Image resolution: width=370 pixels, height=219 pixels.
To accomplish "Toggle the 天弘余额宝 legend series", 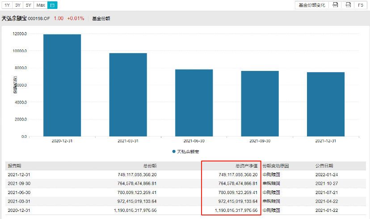I will pos(185,152).
